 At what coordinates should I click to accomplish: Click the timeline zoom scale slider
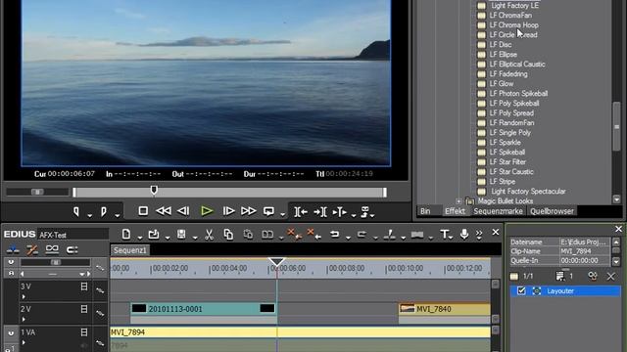(x=56, y=262)
